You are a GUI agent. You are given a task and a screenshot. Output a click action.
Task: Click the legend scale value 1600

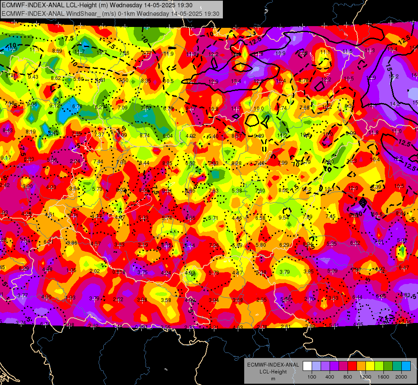coord(383,377)
